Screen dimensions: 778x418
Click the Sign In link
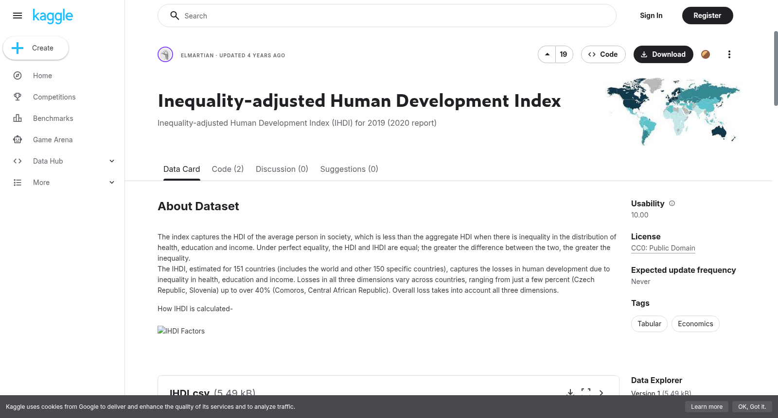point(651,16)
